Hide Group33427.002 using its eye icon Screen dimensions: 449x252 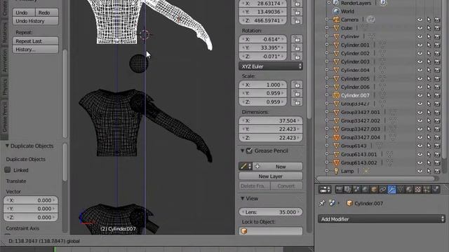[x=420, y=120]
